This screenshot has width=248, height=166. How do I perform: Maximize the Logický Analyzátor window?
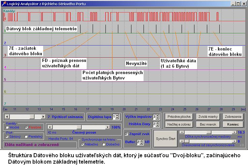[x=238, y=4]
